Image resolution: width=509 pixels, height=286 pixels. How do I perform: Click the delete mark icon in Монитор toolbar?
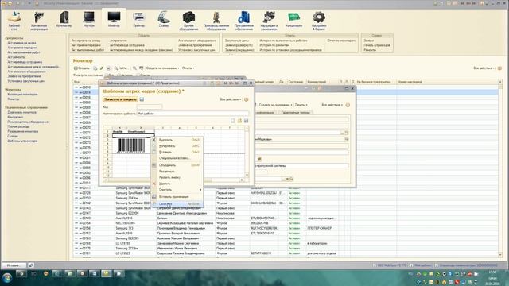108,68
